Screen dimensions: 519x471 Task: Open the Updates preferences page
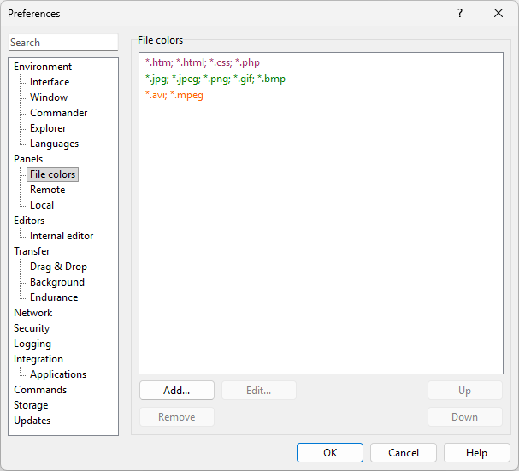click(32, 421)
